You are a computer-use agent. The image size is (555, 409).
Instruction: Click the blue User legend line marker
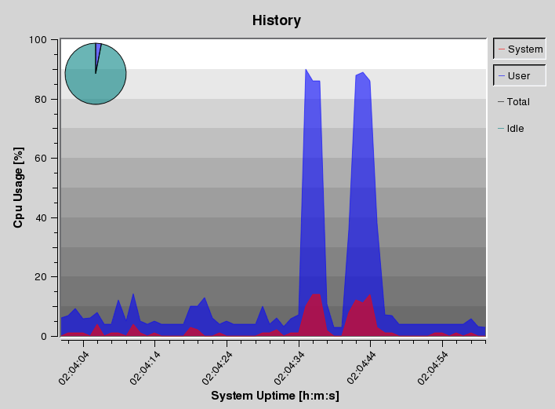502,75
